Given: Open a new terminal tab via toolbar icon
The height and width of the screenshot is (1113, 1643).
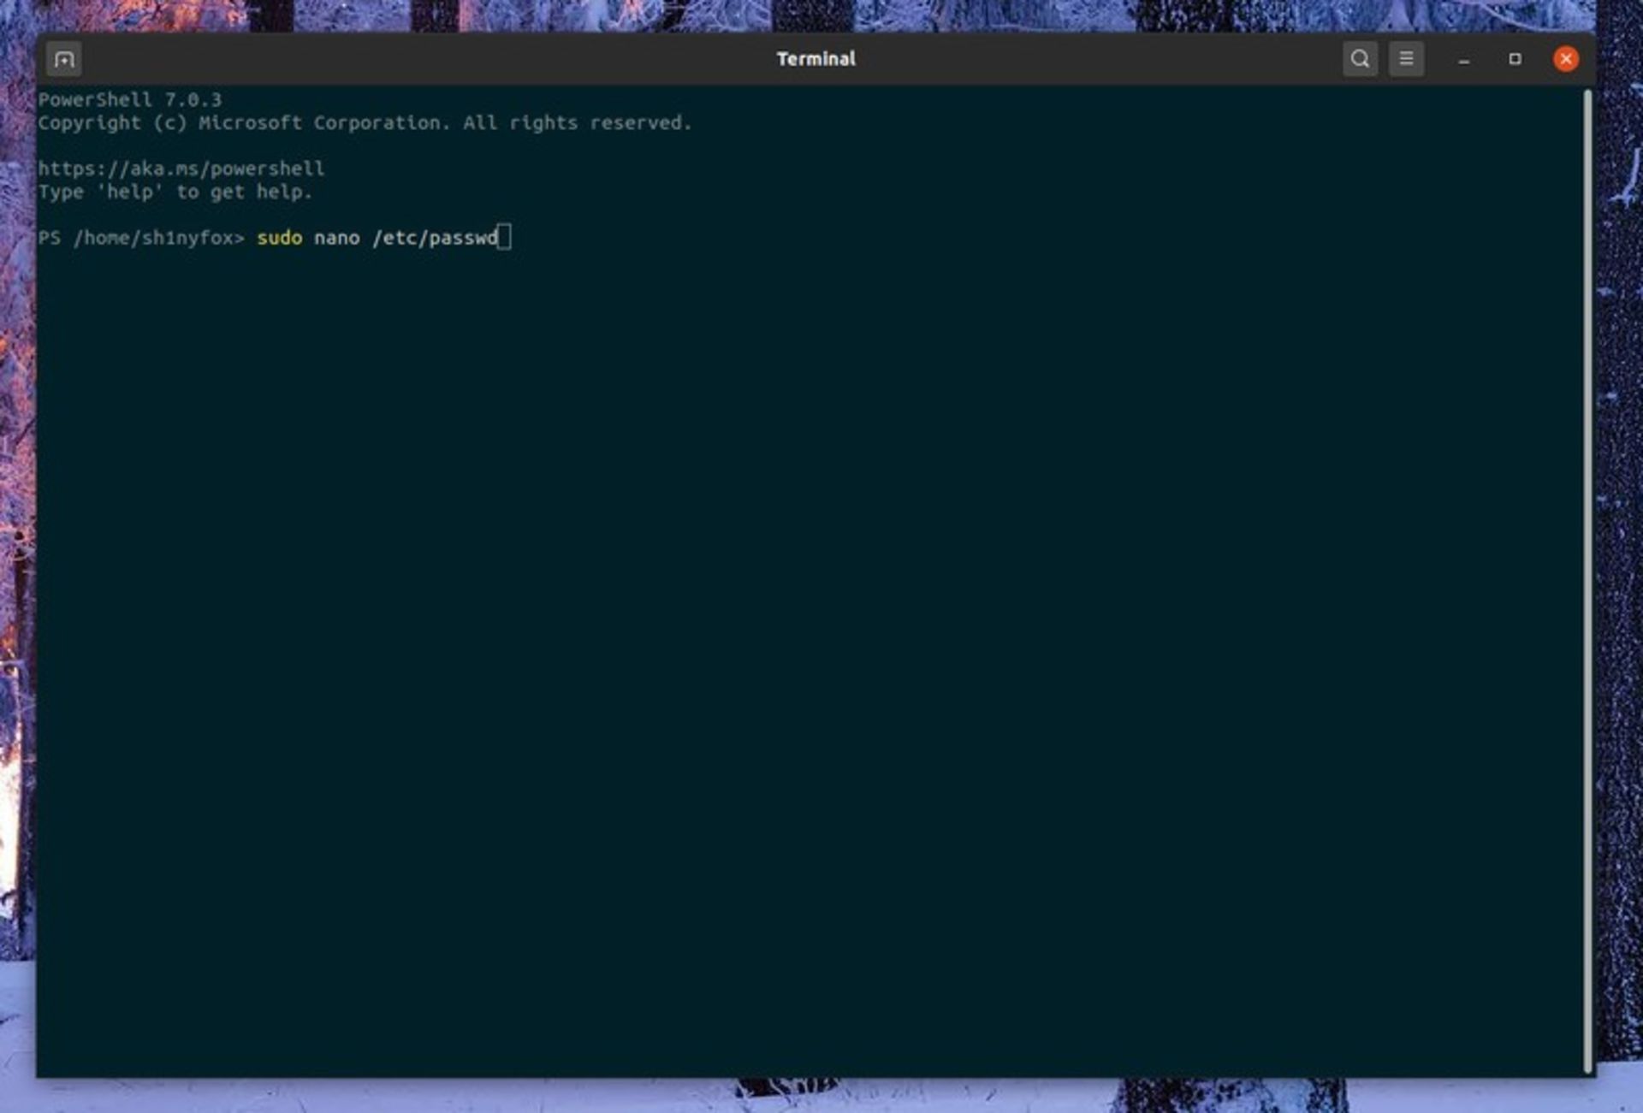Looking at the screenshot, I should click(63, 59).
